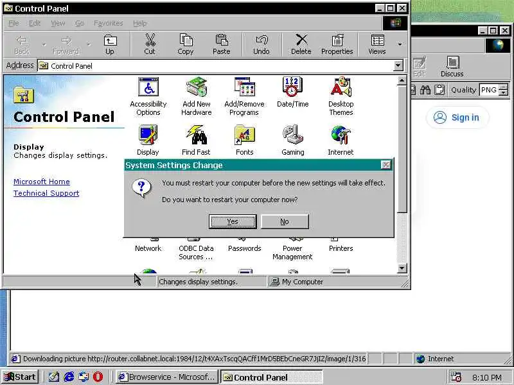Follow the Technical Support link
The height and width of the screenshot is (385, 514).
click(46, 193)
